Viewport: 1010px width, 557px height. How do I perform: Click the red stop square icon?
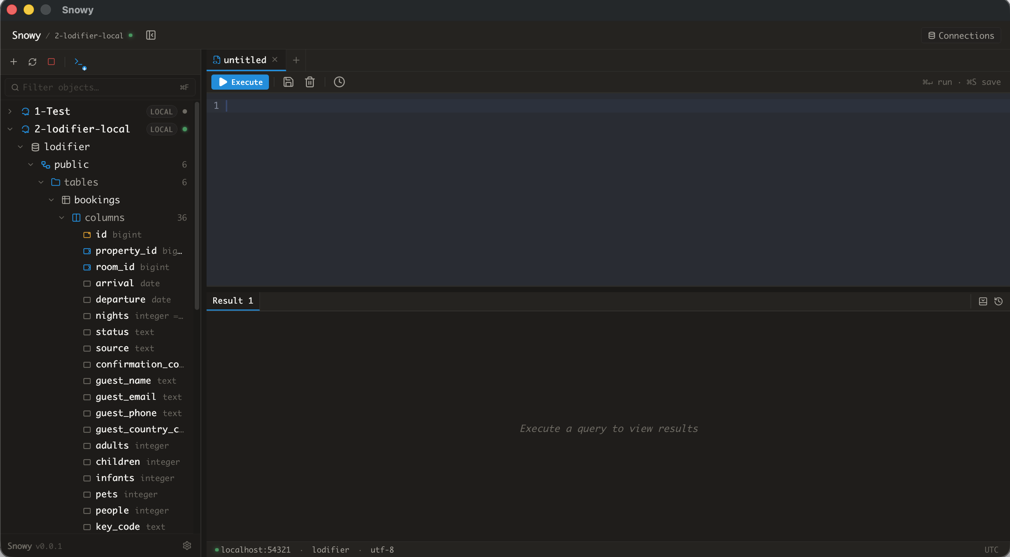51,62
